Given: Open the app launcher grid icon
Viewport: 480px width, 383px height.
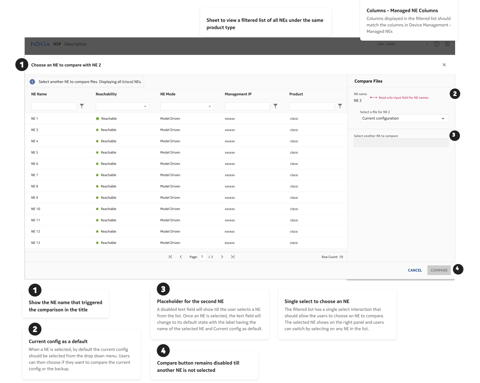Looking at the screenshot, I should tap(447, 44).
